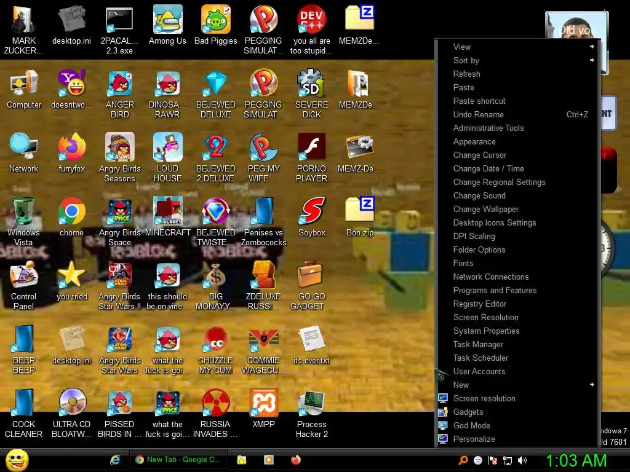This screenshot has width=630, height=472.
Task: Click the magnifier tray icon
Action: [463, 460]
